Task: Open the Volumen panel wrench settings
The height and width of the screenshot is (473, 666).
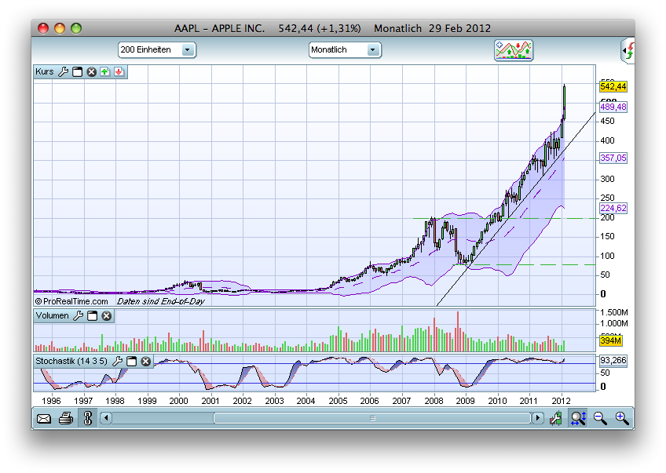Action: coord(79,315)
